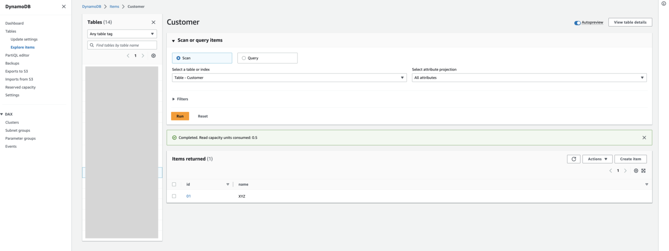Open the Tables panel preferences gear icon
The image size is (669, 251).
tap(153, 56)
